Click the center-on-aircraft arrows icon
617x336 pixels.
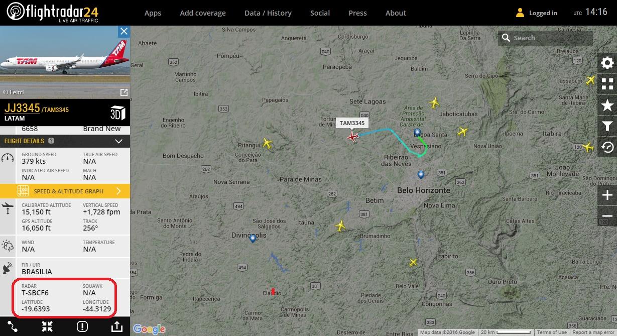[x=47, y=326]
